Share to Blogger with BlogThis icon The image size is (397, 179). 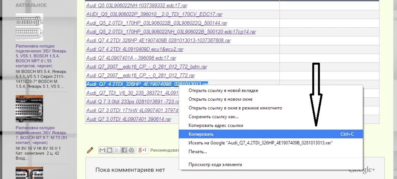(110, 150)
